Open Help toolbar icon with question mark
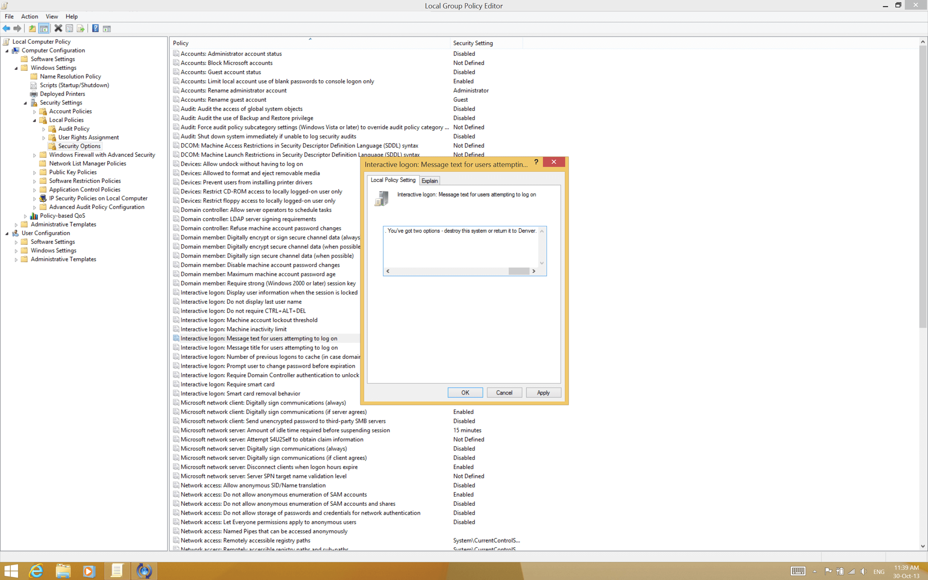 point(95,28)
